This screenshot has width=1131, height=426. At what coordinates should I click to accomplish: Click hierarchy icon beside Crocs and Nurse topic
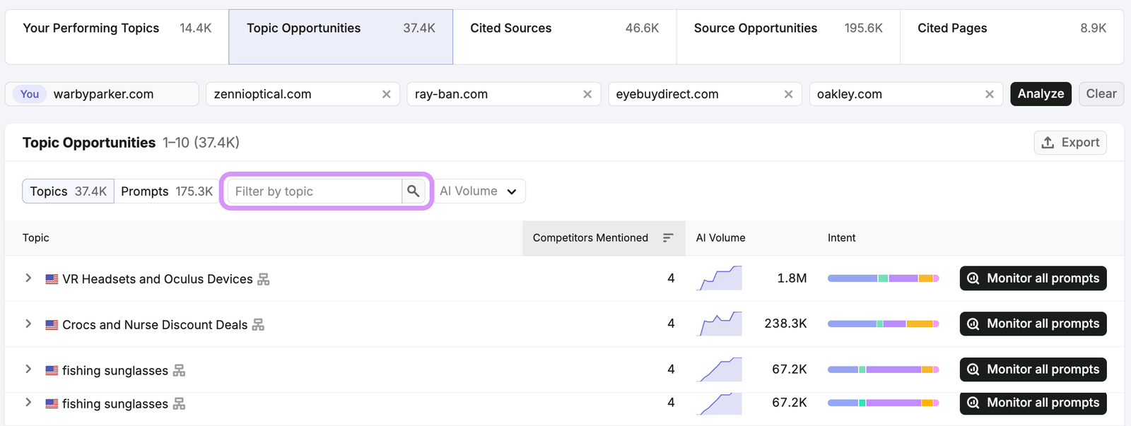point(258,324)
